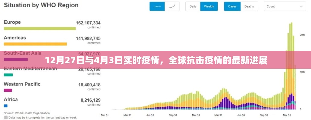This screenshot has height=120, width=311.
Task: Select the Europe region label
Action: [x=12, y=22]
